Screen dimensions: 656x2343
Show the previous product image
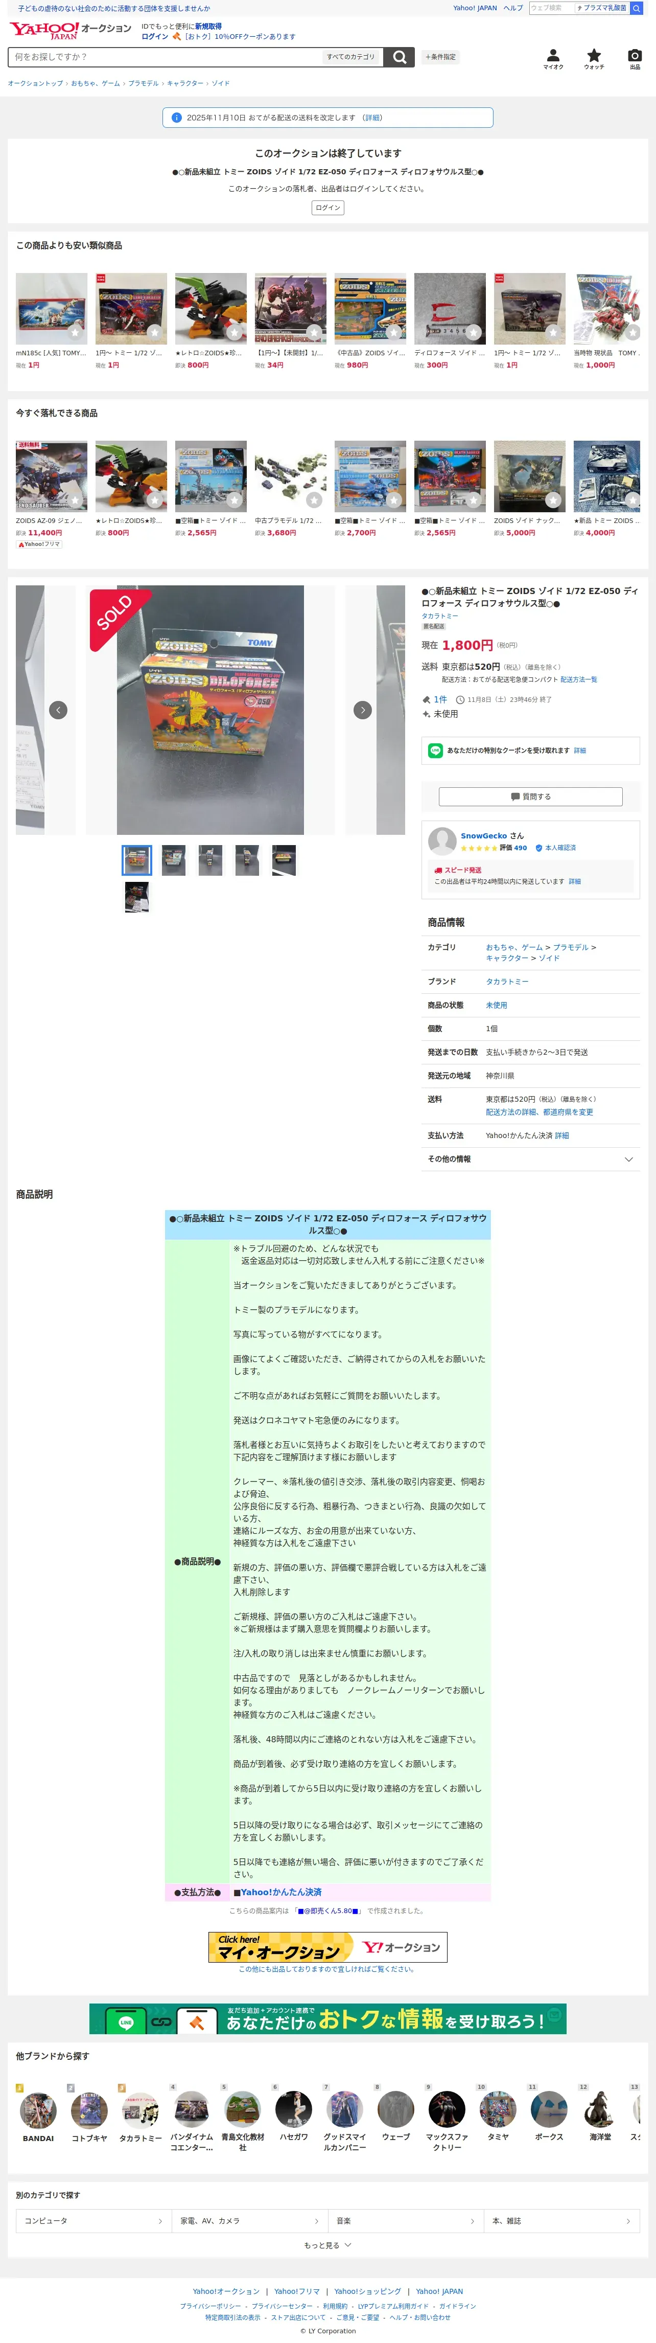click(x=58, y=710)
